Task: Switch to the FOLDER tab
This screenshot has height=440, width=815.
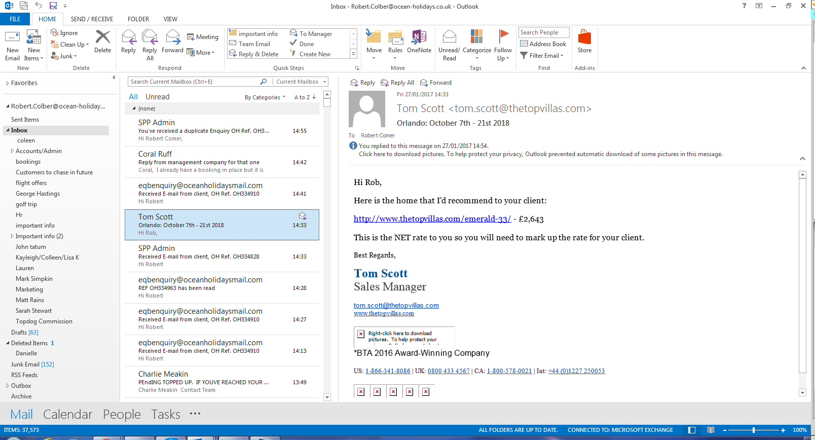Action: [x=138, y=19]
